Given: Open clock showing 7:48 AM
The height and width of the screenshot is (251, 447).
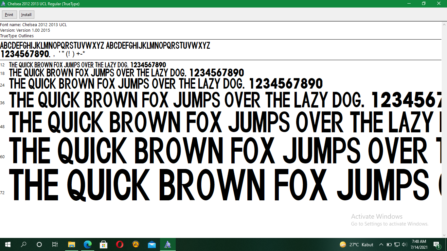Looking at the screenshot, I should pyautogui.click(x=419, y=244).
